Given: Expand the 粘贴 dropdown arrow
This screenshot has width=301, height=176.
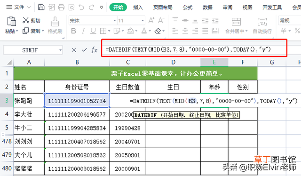Looking at the screenshot, I should 17,31.
